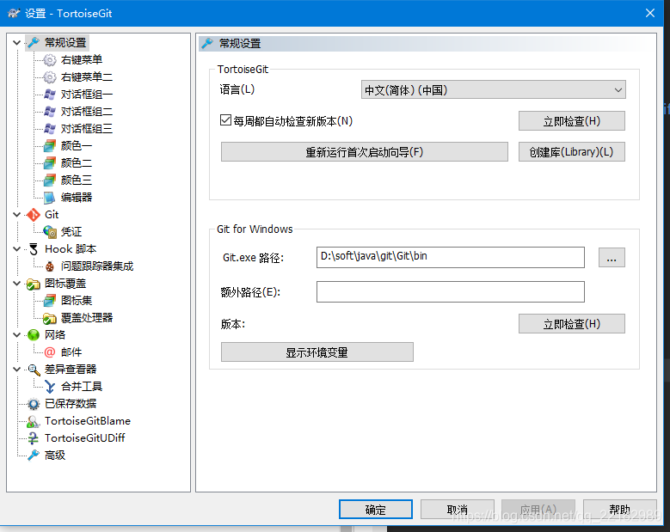
Task: Click 取消 to cancel
Action: [x=458, y=510]
